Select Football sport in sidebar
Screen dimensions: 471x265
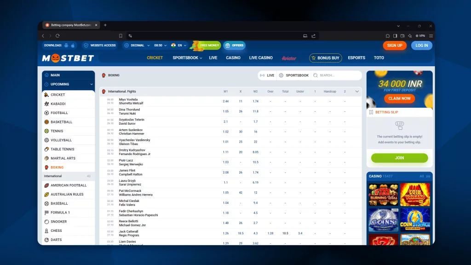click(69, 113)
